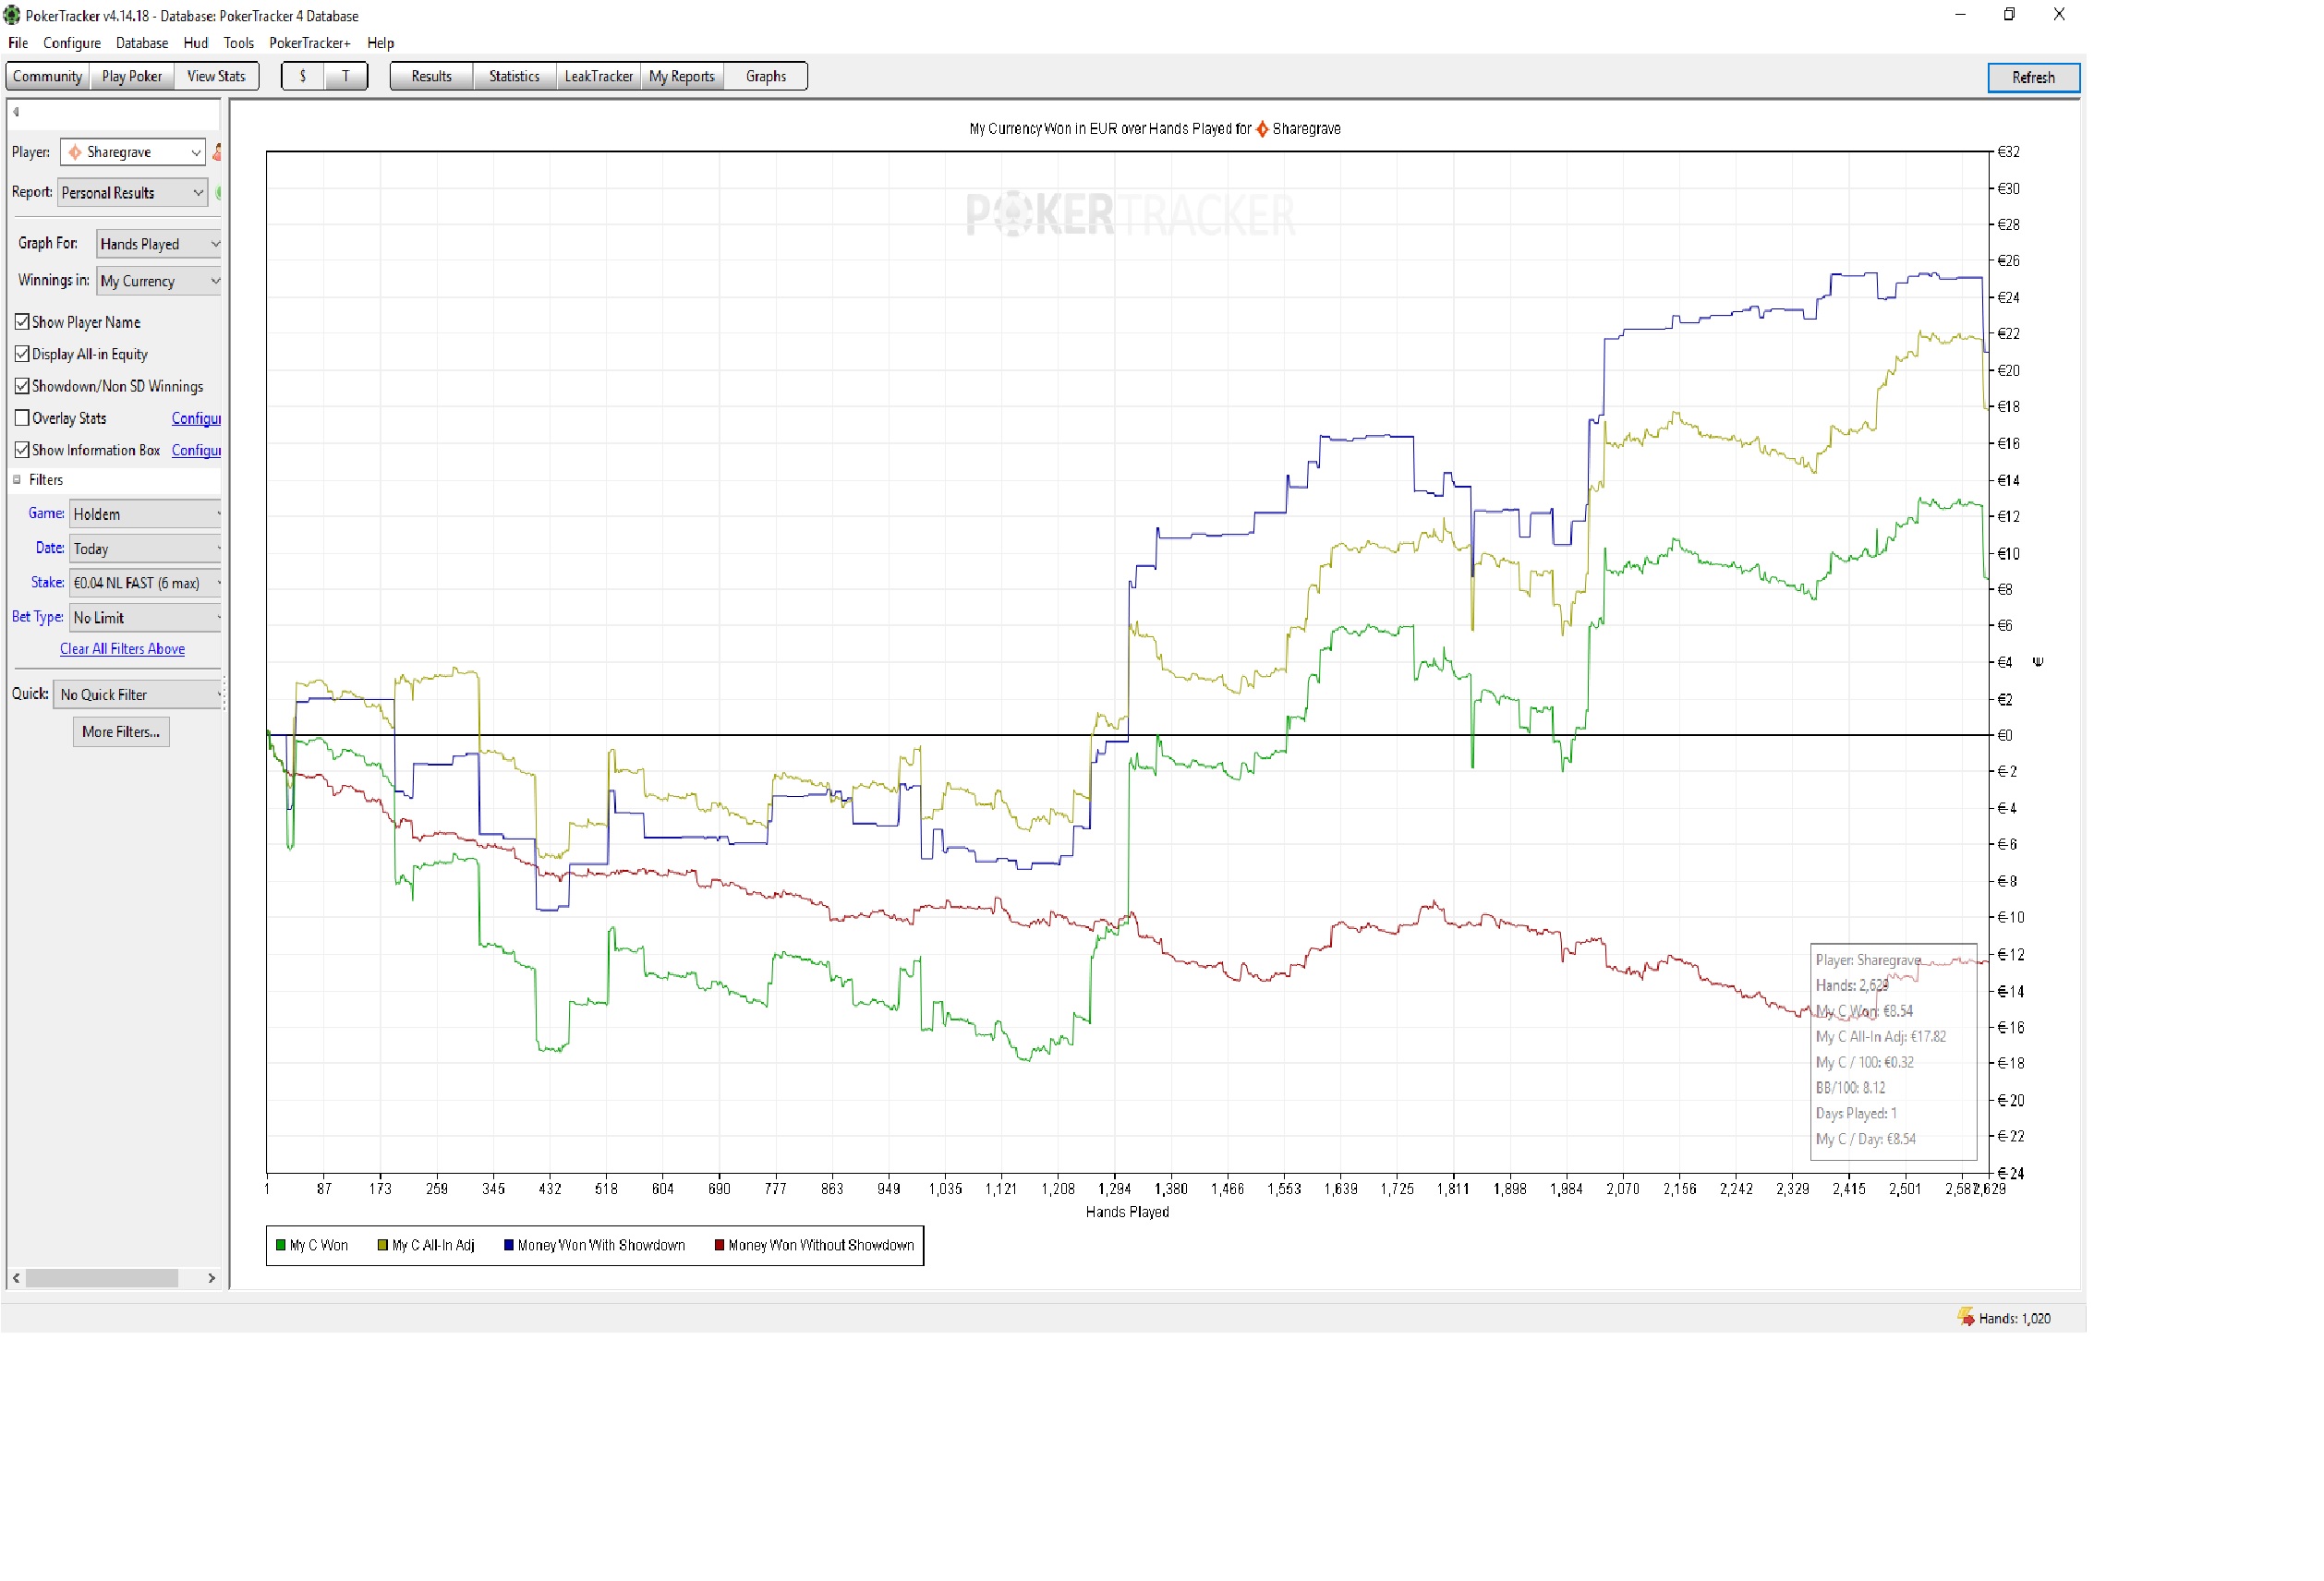Open the Game filter dropdown showing Holdem

point(145,514)
